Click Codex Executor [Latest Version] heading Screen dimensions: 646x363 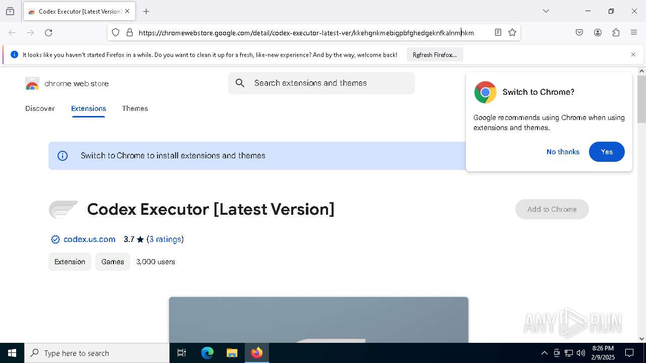pos(211,209)
